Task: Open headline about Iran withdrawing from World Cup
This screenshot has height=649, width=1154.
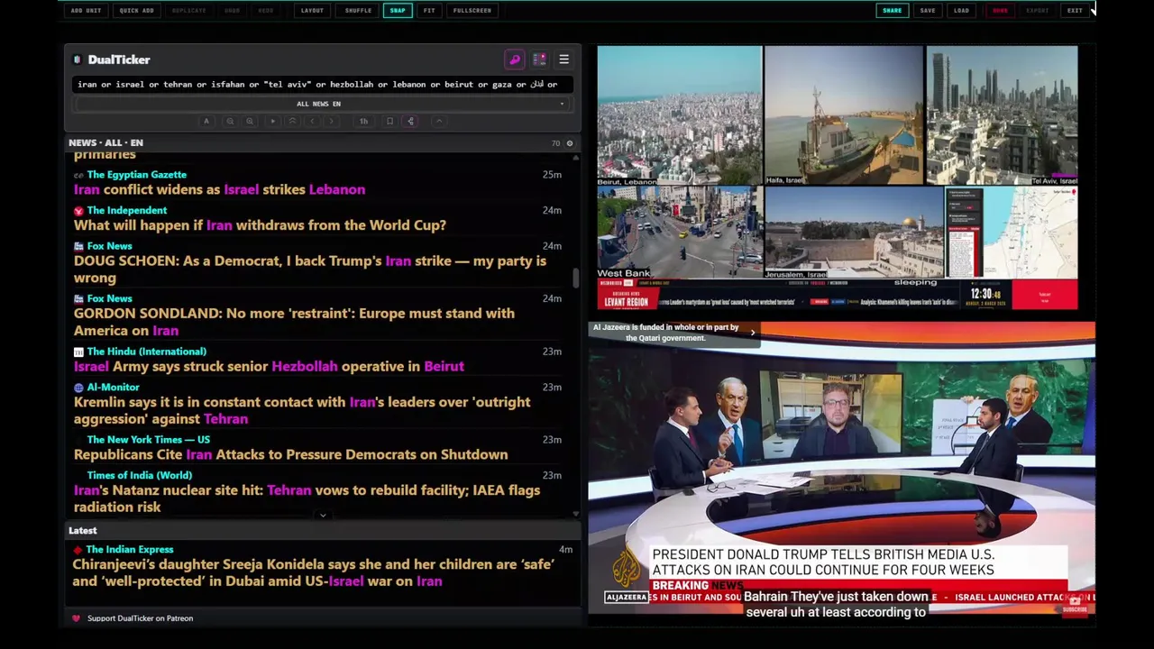Action: pos(260,225)
